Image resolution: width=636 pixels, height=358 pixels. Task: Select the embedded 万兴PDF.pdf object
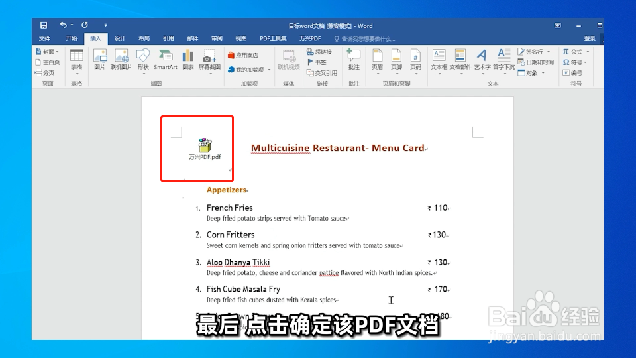(x=205, y=149)
